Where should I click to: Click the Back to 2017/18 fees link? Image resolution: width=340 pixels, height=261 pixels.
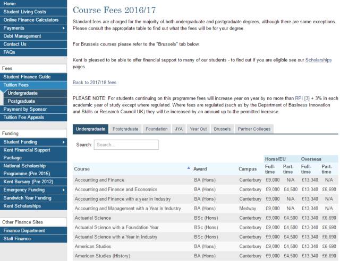(95, 83)
